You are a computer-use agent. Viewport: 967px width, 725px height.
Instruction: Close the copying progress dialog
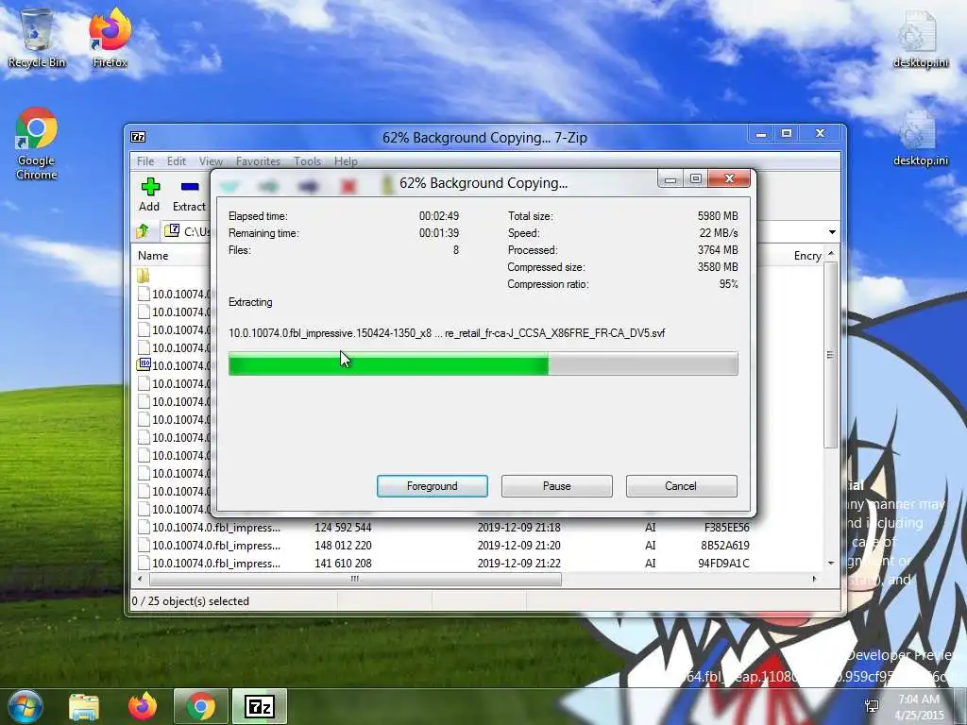(729, 178)
